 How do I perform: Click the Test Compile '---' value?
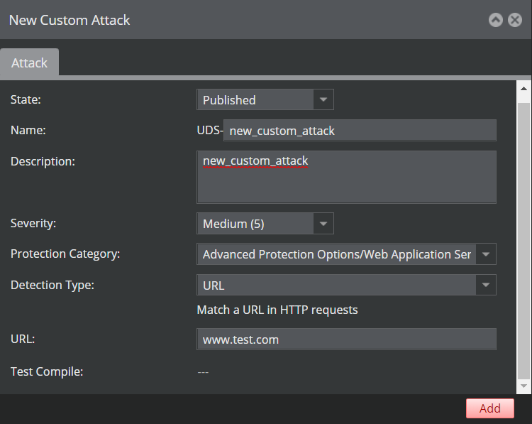point(203,372)
